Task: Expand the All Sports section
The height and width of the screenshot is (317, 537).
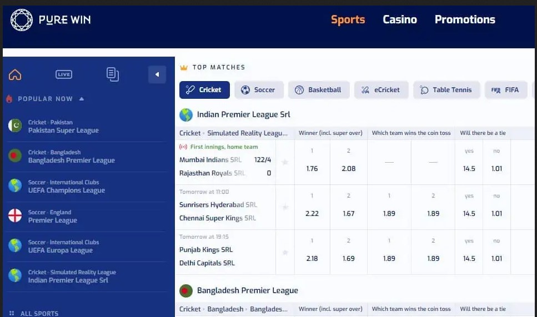Action: tap(33, 313)
